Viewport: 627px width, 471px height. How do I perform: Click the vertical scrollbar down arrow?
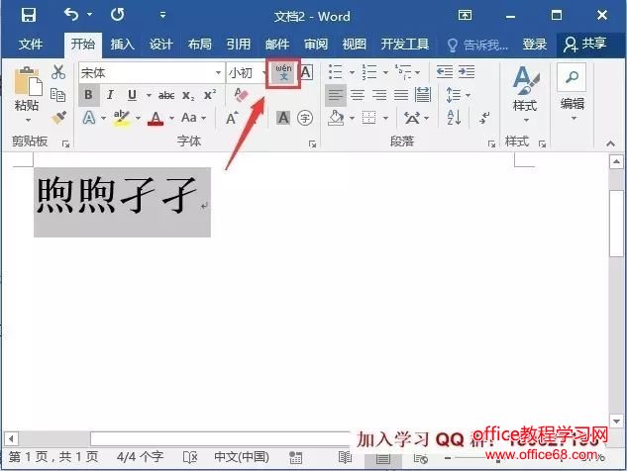pyautogui.click(x=616, y=421)
